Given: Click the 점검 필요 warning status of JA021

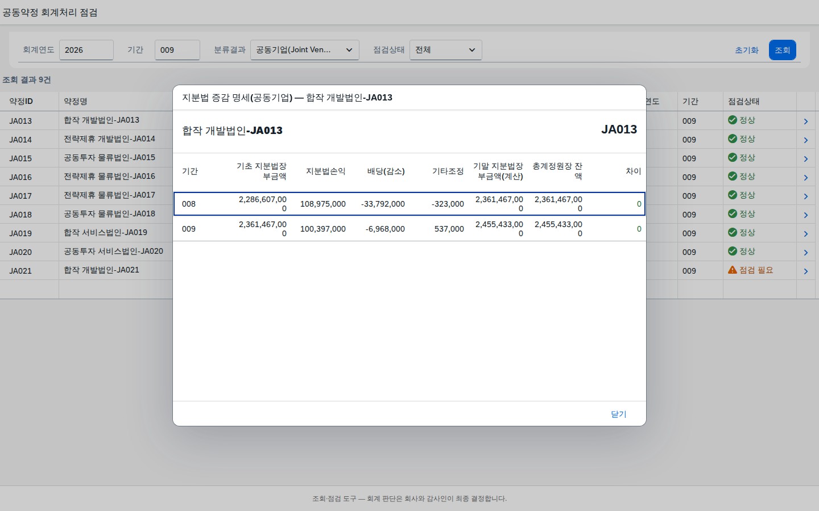Looking at the screenshot, I should point(750,270).
